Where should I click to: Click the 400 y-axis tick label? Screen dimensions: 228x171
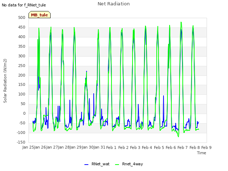click(22, 37)
